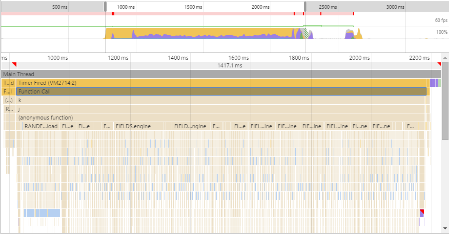
Task: Click the 60 fps overview label
Action: (x=441, y=20)
